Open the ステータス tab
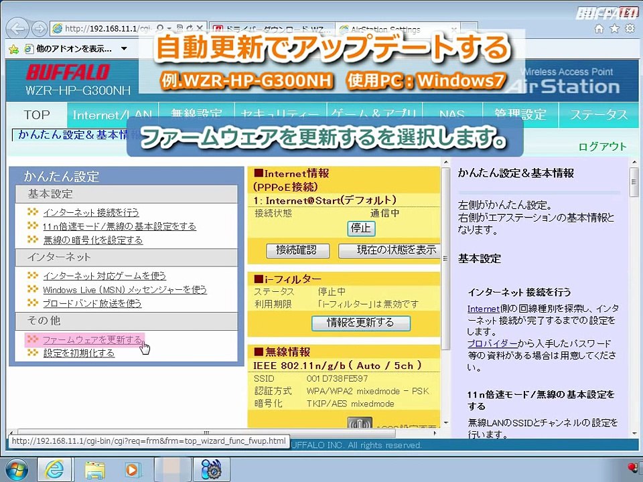 pyautogui.click(x=599, y=115)
